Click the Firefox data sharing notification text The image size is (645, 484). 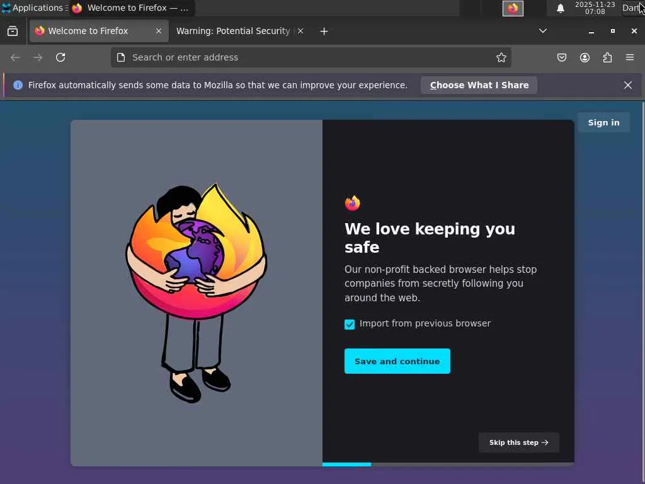(217, 85)
